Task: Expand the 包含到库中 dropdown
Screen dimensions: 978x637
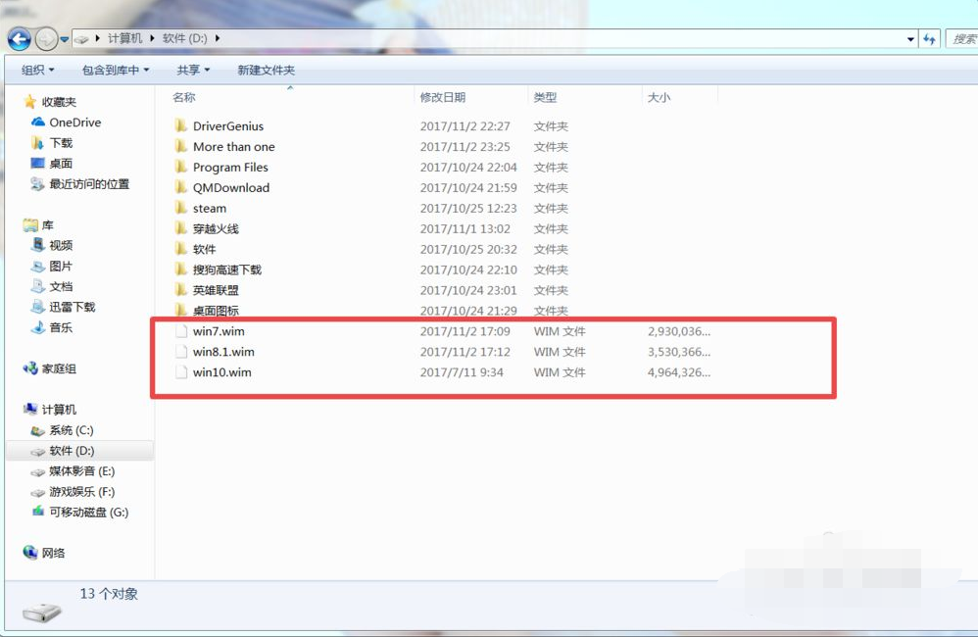Action: pos(115,70)
